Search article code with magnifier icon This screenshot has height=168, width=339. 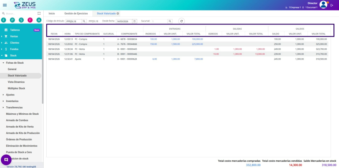tap(84, 21)
